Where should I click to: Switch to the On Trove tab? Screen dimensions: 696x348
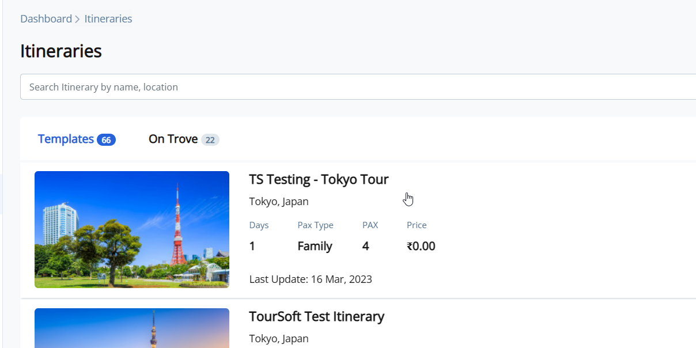pos(184,139)
